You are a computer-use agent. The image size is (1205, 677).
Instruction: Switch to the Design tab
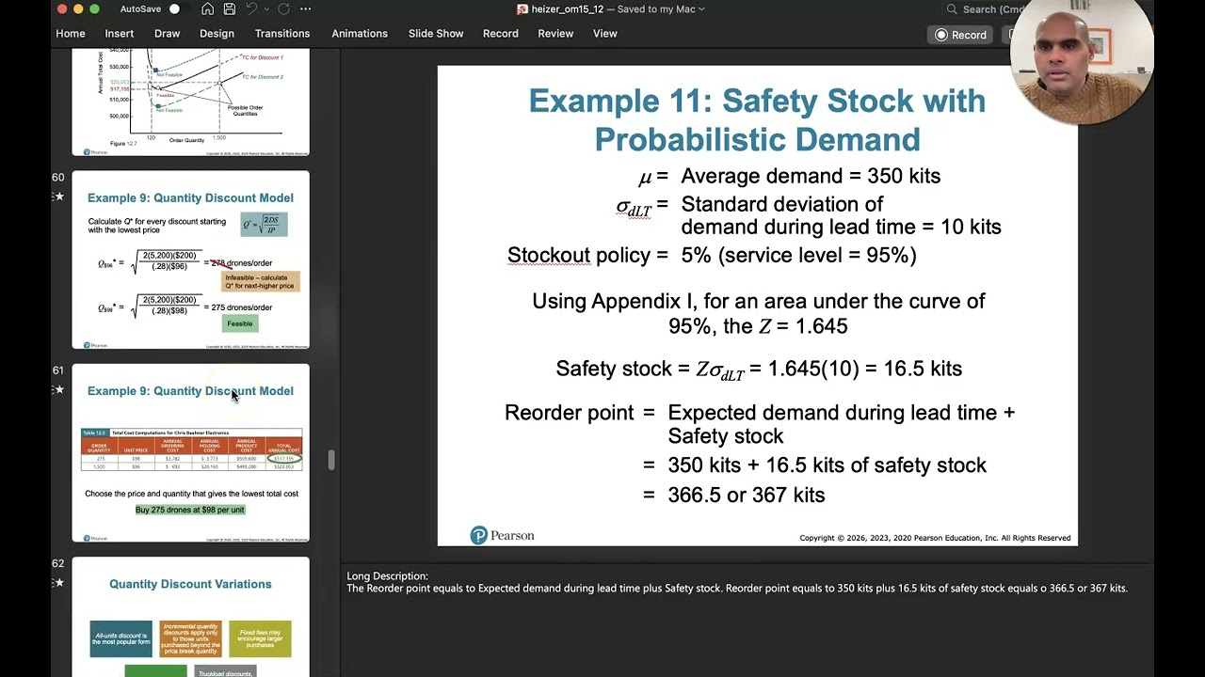(217, 34)
